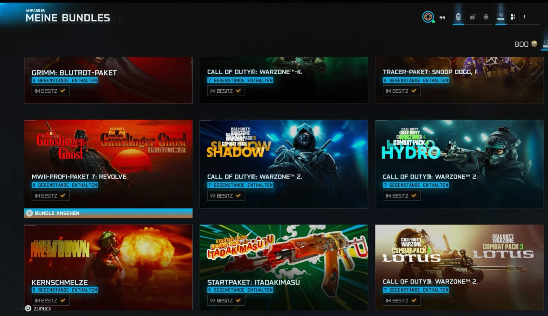Select the STARTPAKET: ITADAKIMASU title
This screenshot has height=316, width=548.
(x=254, y=282)
